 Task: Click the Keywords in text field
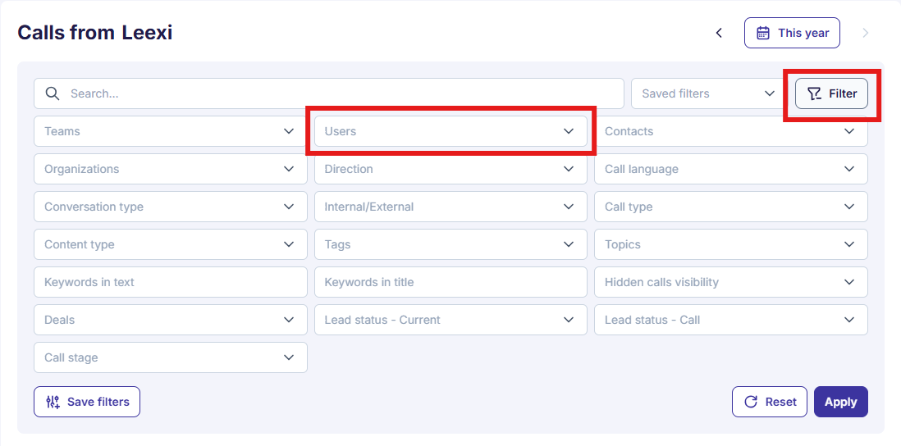171,282
